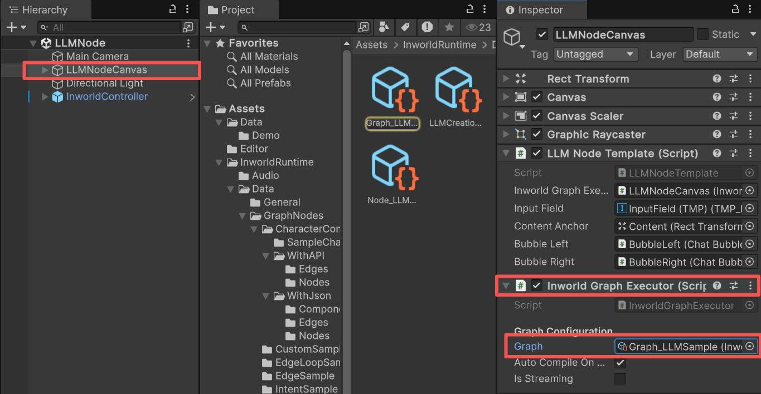Image resolution: width=761 pixels, height=394 pixels.
Task: Click the blue Graph property label
Action: pos(527,346)
